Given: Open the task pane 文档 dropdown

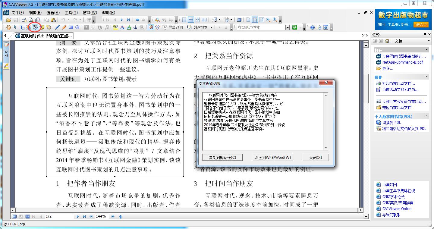Looking at the screenshot, I should (x=429, y=41).
